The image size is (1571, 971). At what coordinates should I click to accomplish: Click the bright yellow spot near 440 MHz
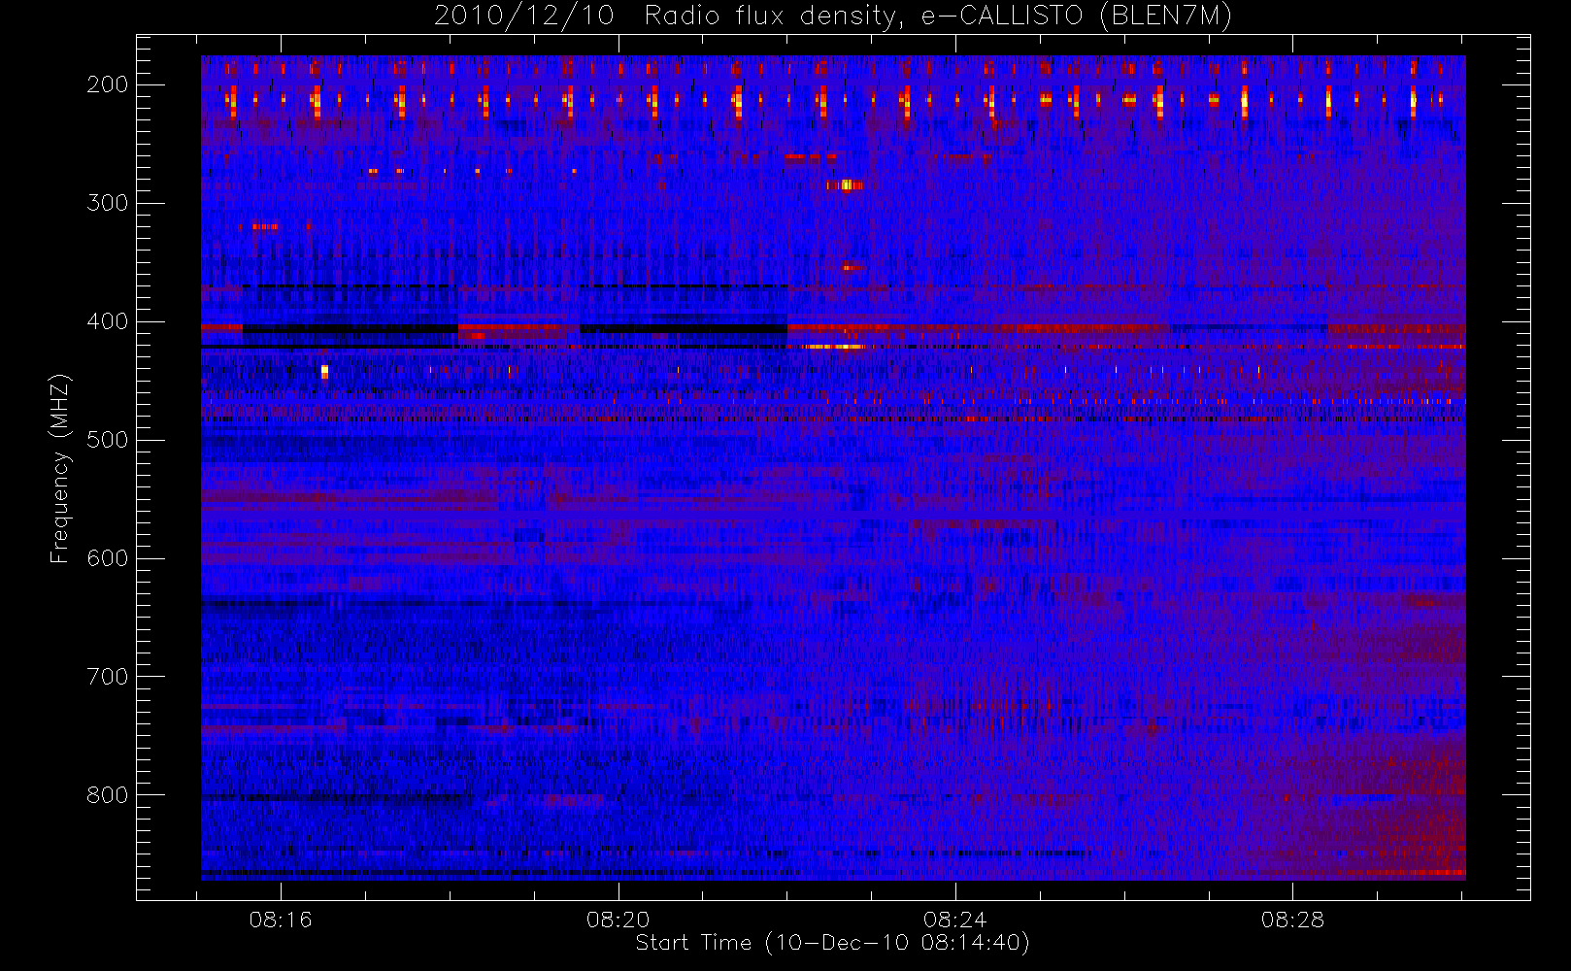pyautogui.click(x=324, y=371)
